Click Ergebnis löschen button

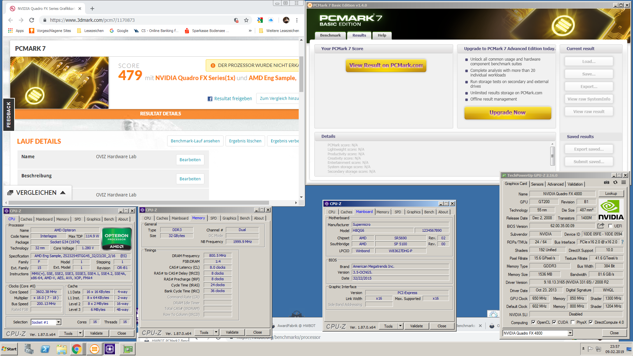click(245, 141)
